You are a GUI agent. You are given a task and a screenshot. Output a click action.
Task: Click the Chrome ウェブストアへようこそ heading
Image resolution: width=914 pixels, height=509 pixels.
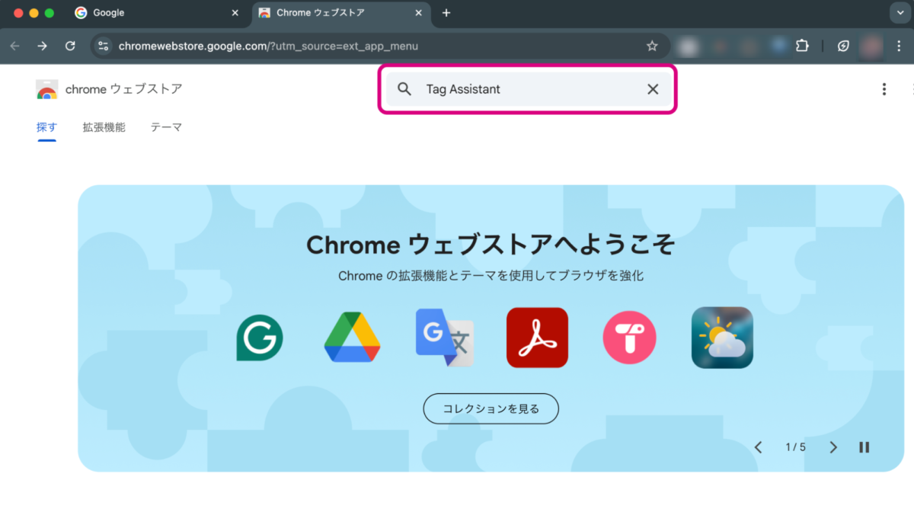click(x=491, y=245)
